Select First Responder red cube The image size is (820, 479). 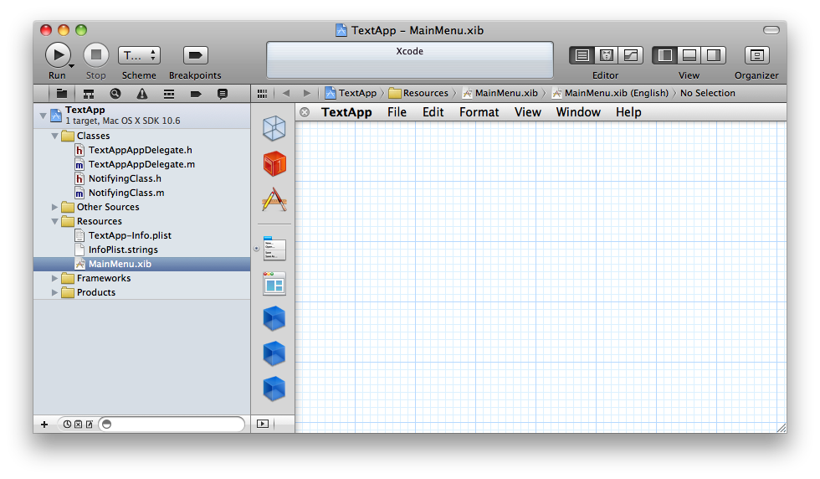coord(274,164)
